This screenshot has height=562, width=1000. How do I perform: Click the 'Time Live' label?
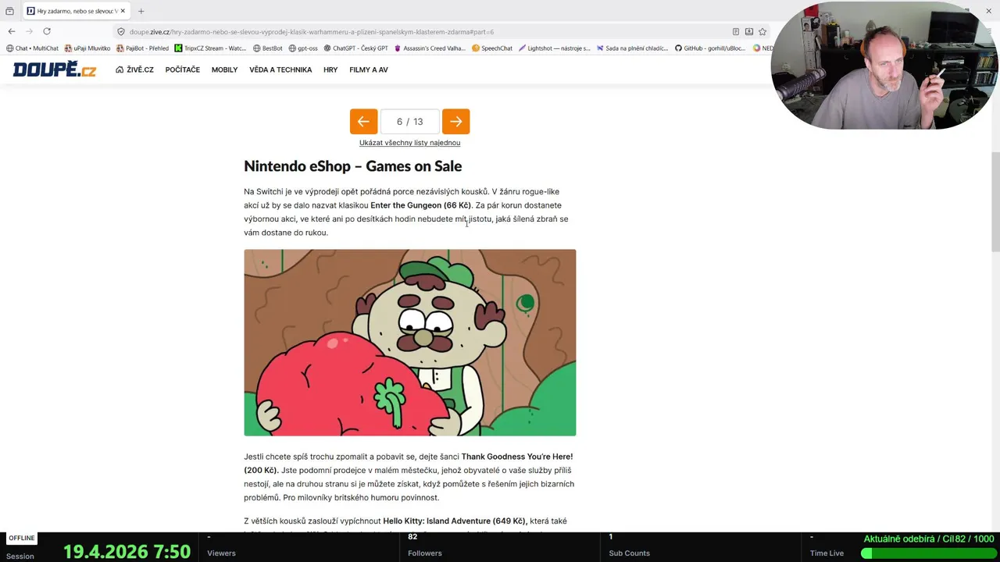827,553
